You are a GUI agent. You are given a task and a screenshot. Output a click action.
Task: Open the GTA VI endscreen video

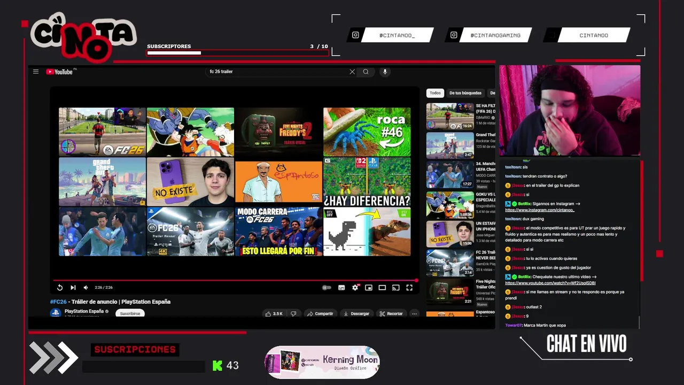tap(102, 182)
